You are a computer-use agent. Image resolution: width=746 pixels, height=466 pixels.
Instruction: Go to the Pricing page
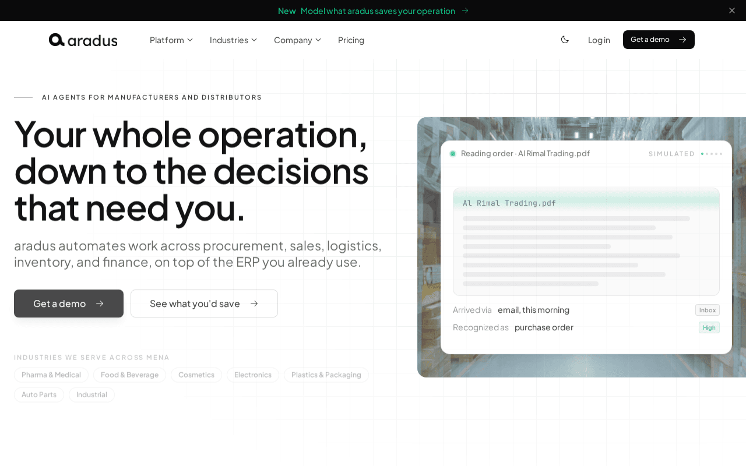point(351,40)
